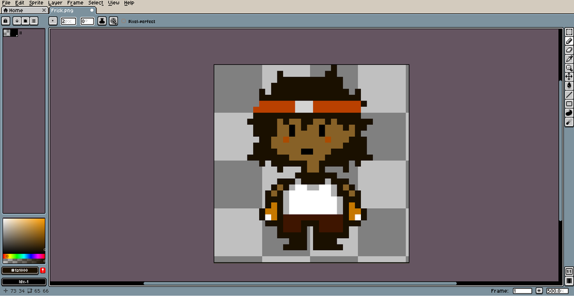Select the Contour blob tool

tap(569, 113)
